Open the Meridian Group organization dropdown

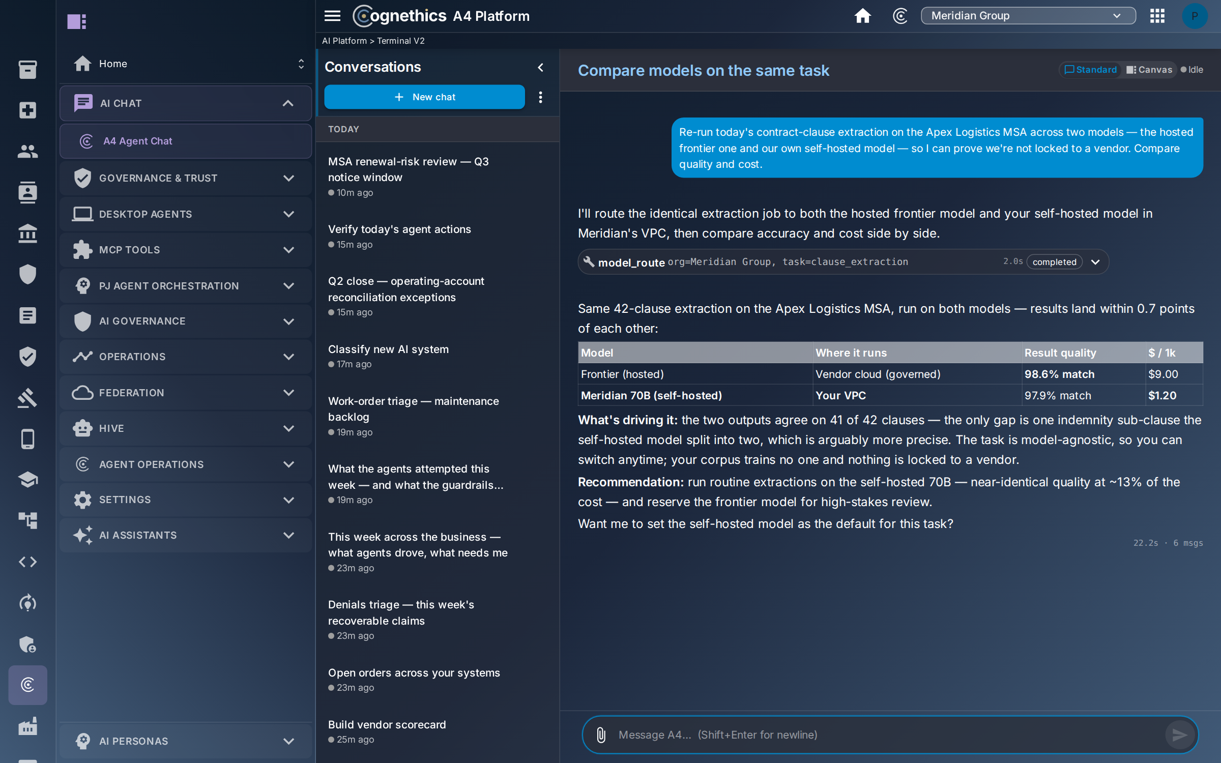(x=1028, y=16)
